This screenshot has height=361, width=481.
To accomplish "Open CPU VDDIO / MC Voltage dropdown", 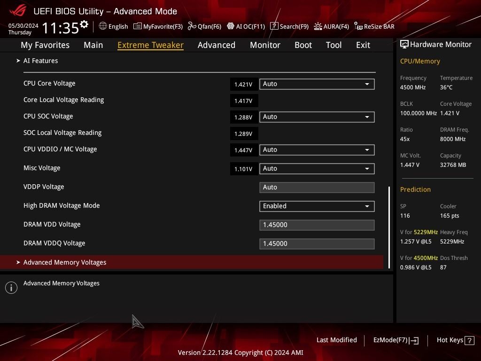I will 317,150.
